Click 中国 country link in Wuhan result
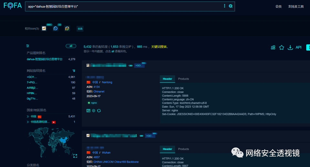The width and height of the screenshot is (310, 167). pos(95,152)
